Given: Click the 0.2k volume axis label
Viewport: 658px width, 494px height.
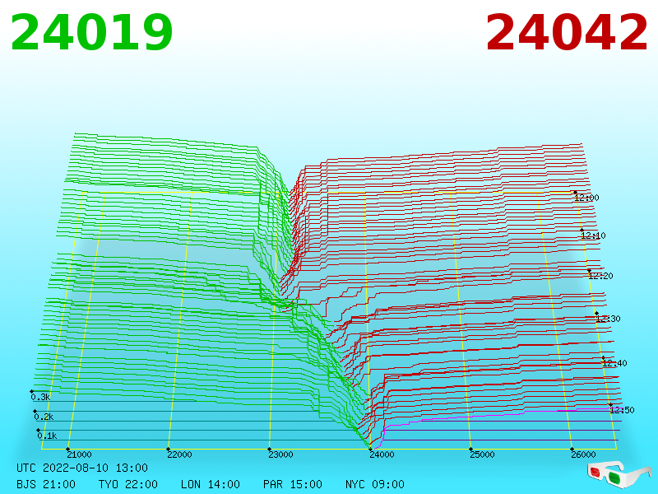Looking at the screenshot, I should click(44, 417).
